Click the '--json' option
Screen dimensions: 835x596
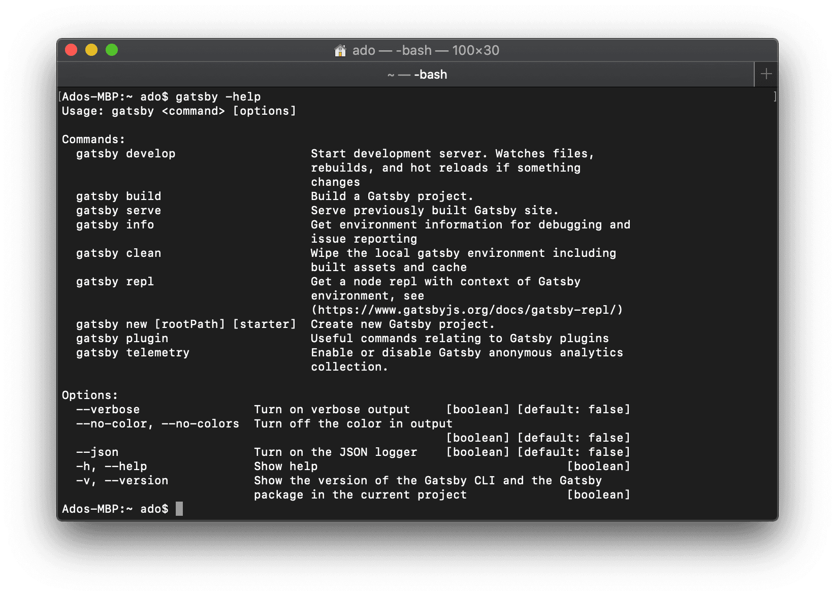tap(97, 452)
